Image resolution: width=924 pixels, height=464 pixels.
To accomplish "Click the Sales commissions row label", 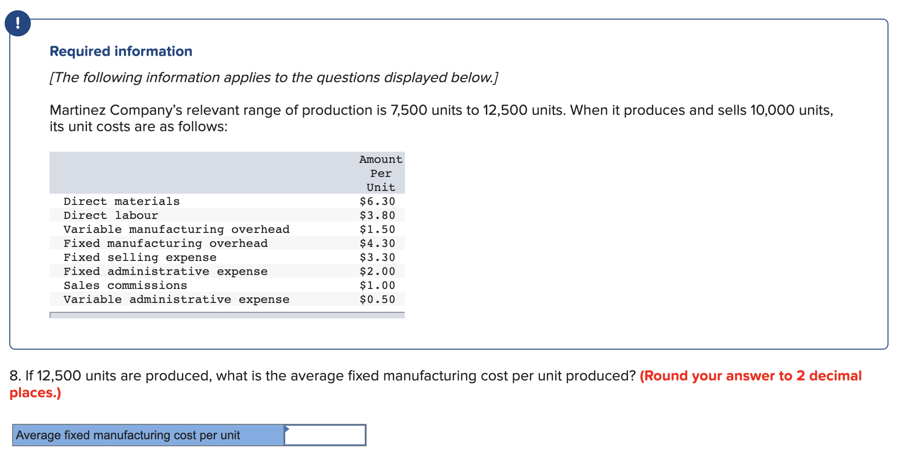I will [125, 285].
